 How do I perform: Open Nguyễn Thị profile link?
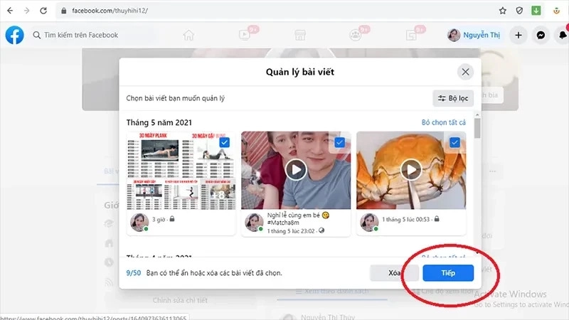pyautogui.click(x=474, y=35)
